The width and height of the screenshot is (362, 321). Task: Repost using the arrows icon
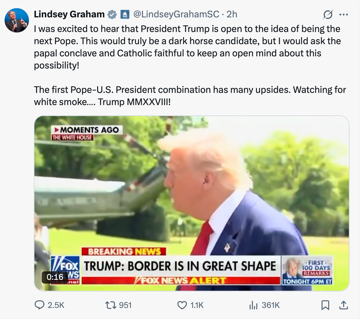(111, 305)
